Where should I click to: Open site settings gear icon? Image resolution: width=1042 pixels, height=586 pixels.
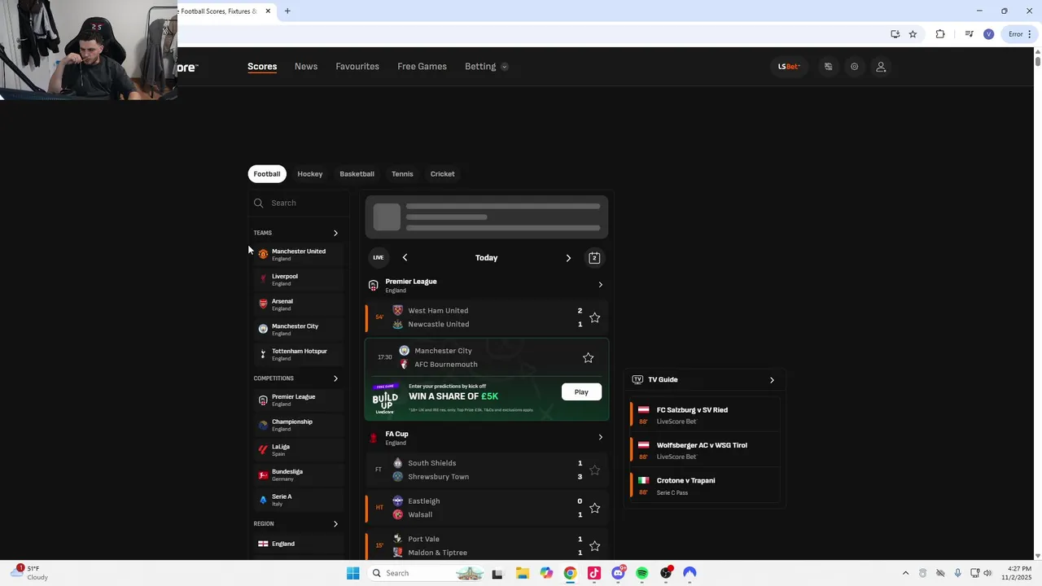point(854,67)
